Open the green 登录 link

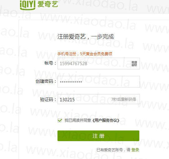(x=135, y=150)
